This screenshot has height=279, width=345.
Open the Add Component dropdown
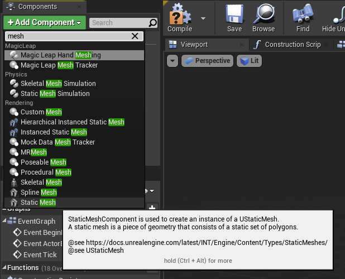(45, 22)
